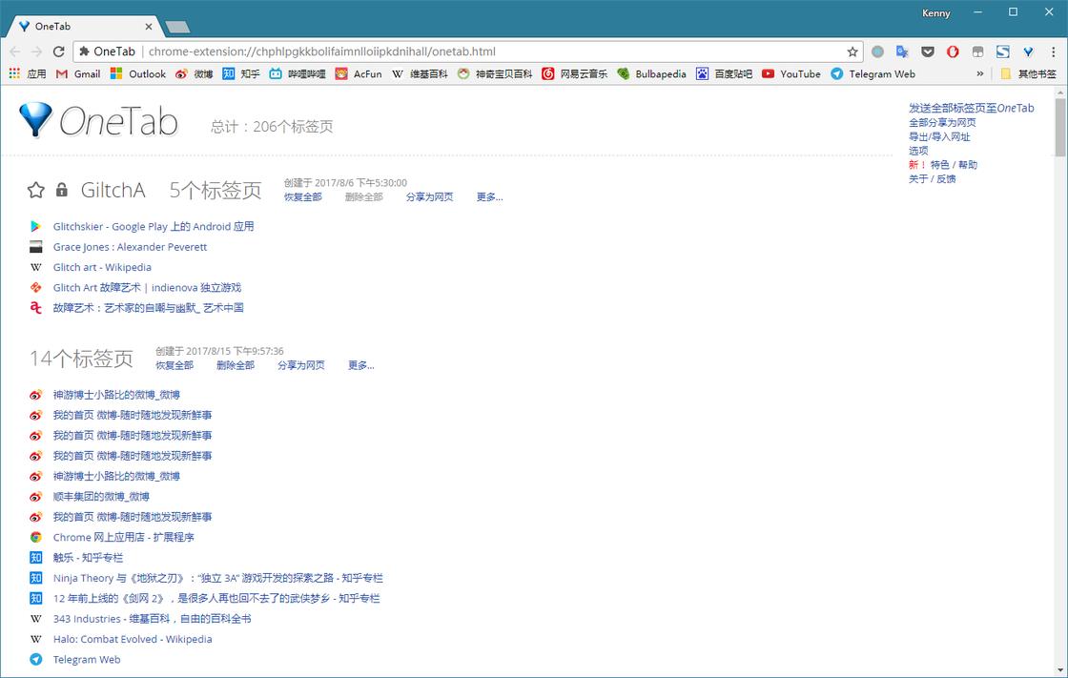This screenshot has width=1068, height=678.
Task: Toggle the lock on GiltchA group
Action: [x=61, y=190]
